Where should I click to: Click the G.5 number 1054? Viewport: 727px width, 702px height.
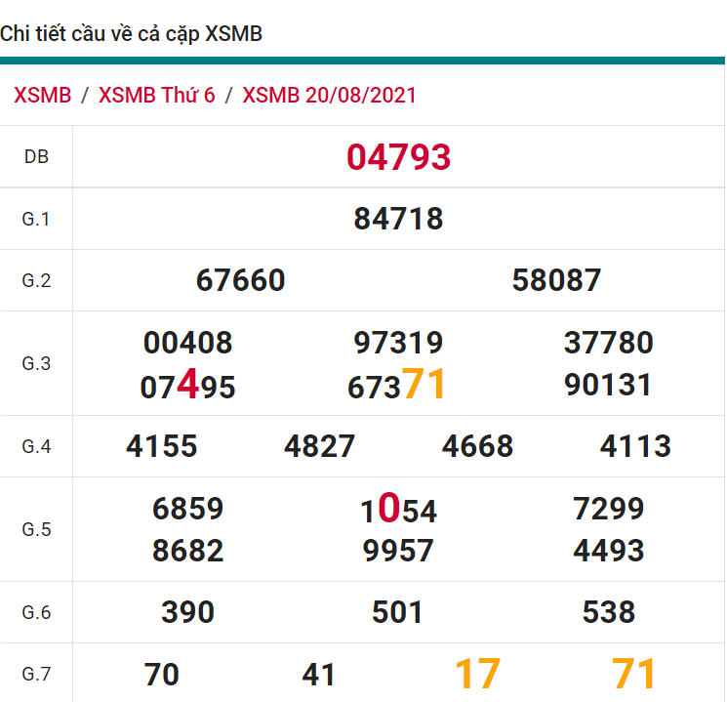[x=398, y=510]
